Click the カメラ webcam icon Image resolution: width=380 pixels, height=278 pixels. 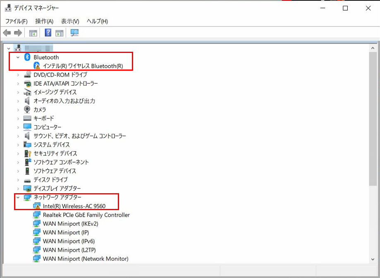tap(27, 110)
